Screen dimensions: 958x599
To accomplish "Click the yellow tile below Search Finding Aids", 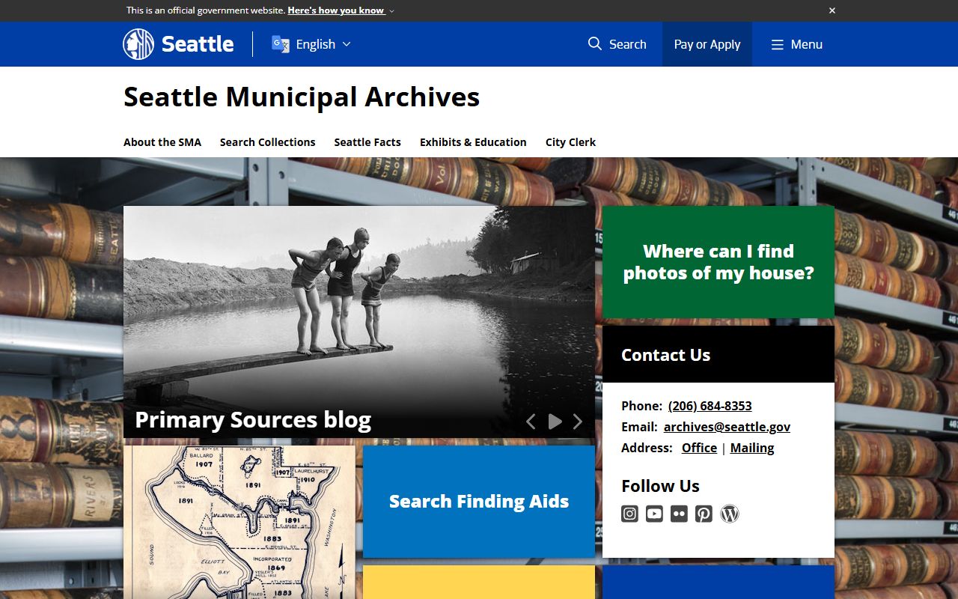I will [x=479, y=582].
